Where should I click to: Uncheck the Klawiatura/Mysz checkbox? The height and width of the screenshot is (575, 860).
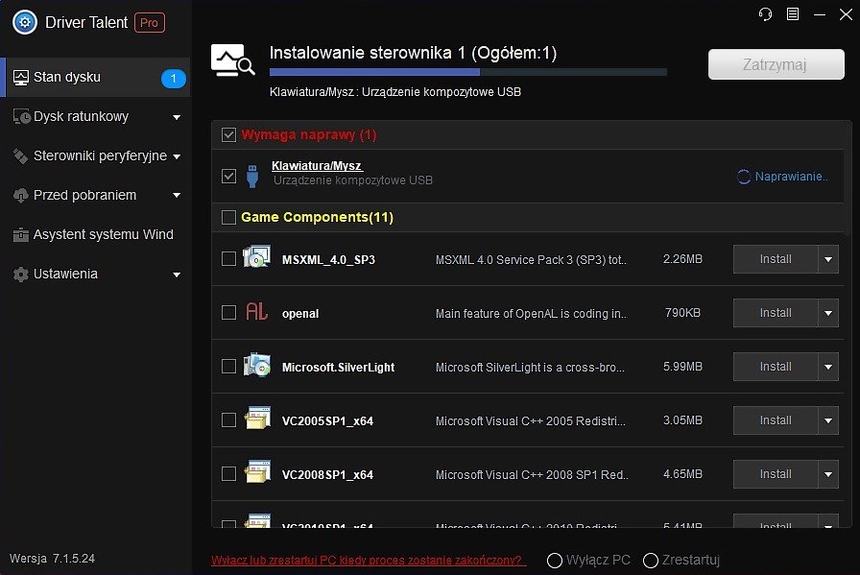tap(228, 176)
